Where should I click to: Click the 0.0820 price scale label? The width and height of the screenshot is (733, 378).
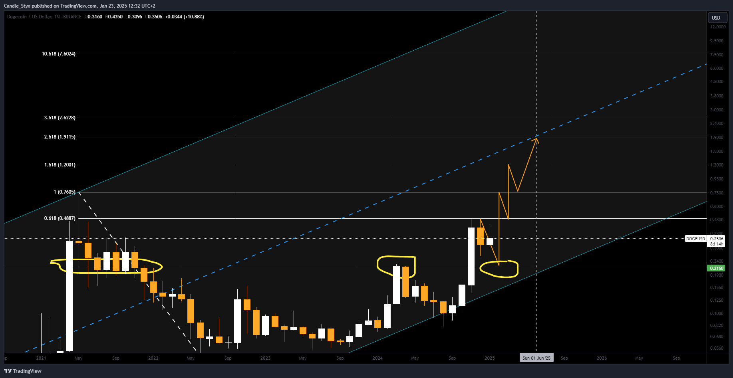click(717, 325)
